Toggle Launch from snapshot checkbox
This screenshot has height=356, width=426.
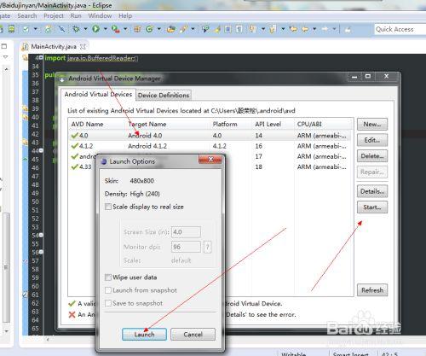[108, 290]
